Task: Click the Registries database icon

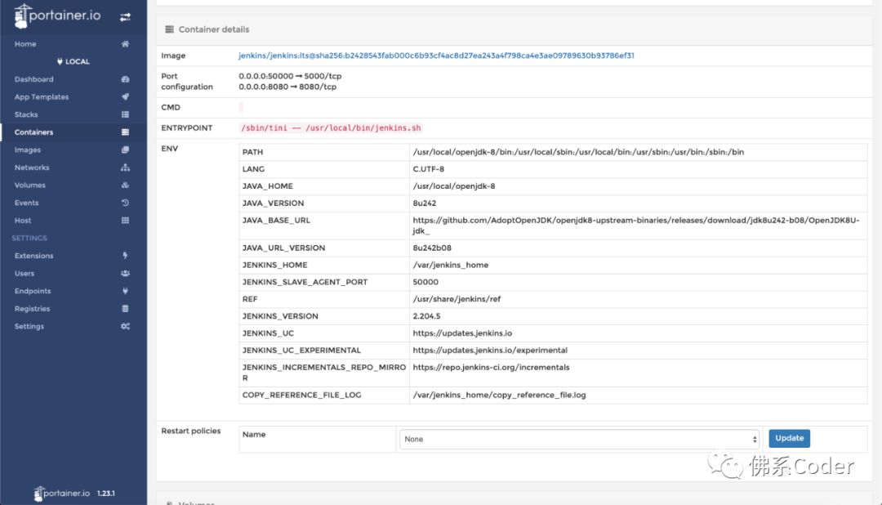Action: [125, 309]
